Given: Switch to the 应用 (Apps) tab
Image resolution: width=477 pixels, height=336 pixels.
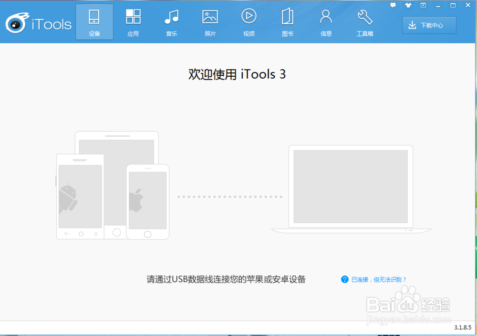Looking at the screenshot, I should point(133,22).
